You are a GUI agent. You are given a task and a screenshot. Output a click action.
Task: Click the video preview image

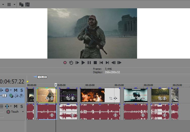(92, 33)
